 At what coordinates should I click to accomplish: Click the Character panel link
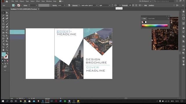(x=75, y=5)
